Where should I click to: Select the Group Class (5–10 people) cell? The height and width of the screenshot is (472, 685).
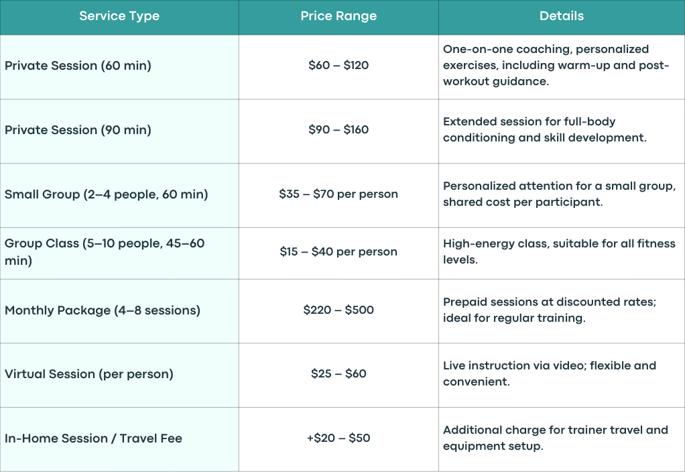tap(119, 253)
